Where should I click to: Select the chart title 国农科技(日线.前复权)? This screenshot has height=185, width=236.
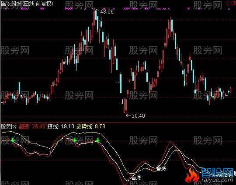27,3
